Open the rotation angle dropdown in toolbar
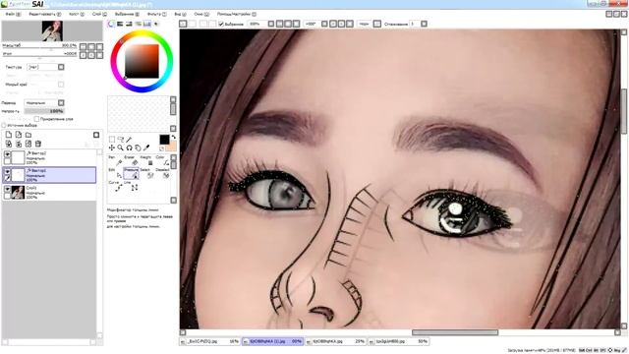629x354 pixels. click(324, 24)
